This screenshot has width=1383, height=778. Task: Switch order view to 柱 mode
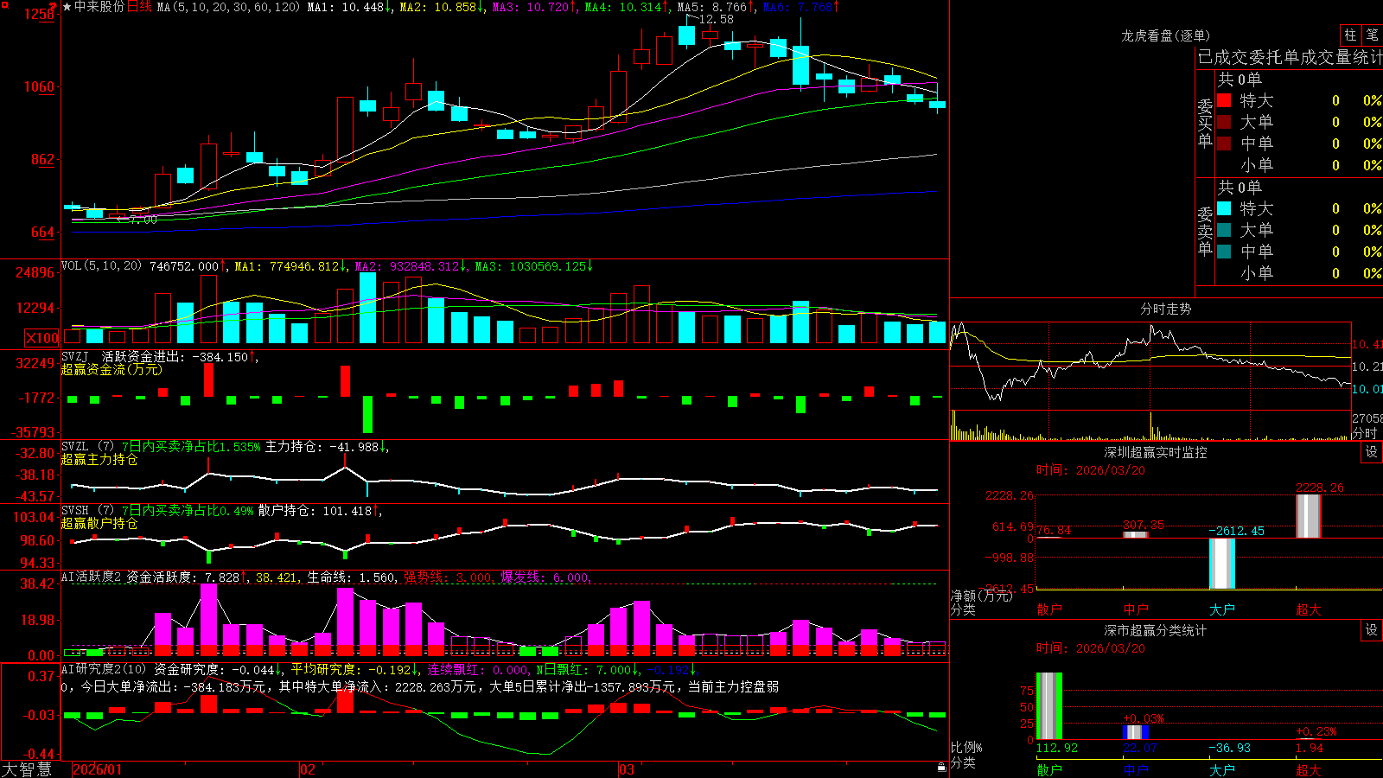(x=1350, y=35)
